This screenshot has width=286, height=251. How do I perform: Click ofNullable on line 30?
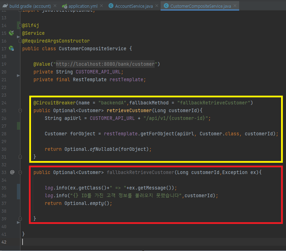[x=104, y=149]
